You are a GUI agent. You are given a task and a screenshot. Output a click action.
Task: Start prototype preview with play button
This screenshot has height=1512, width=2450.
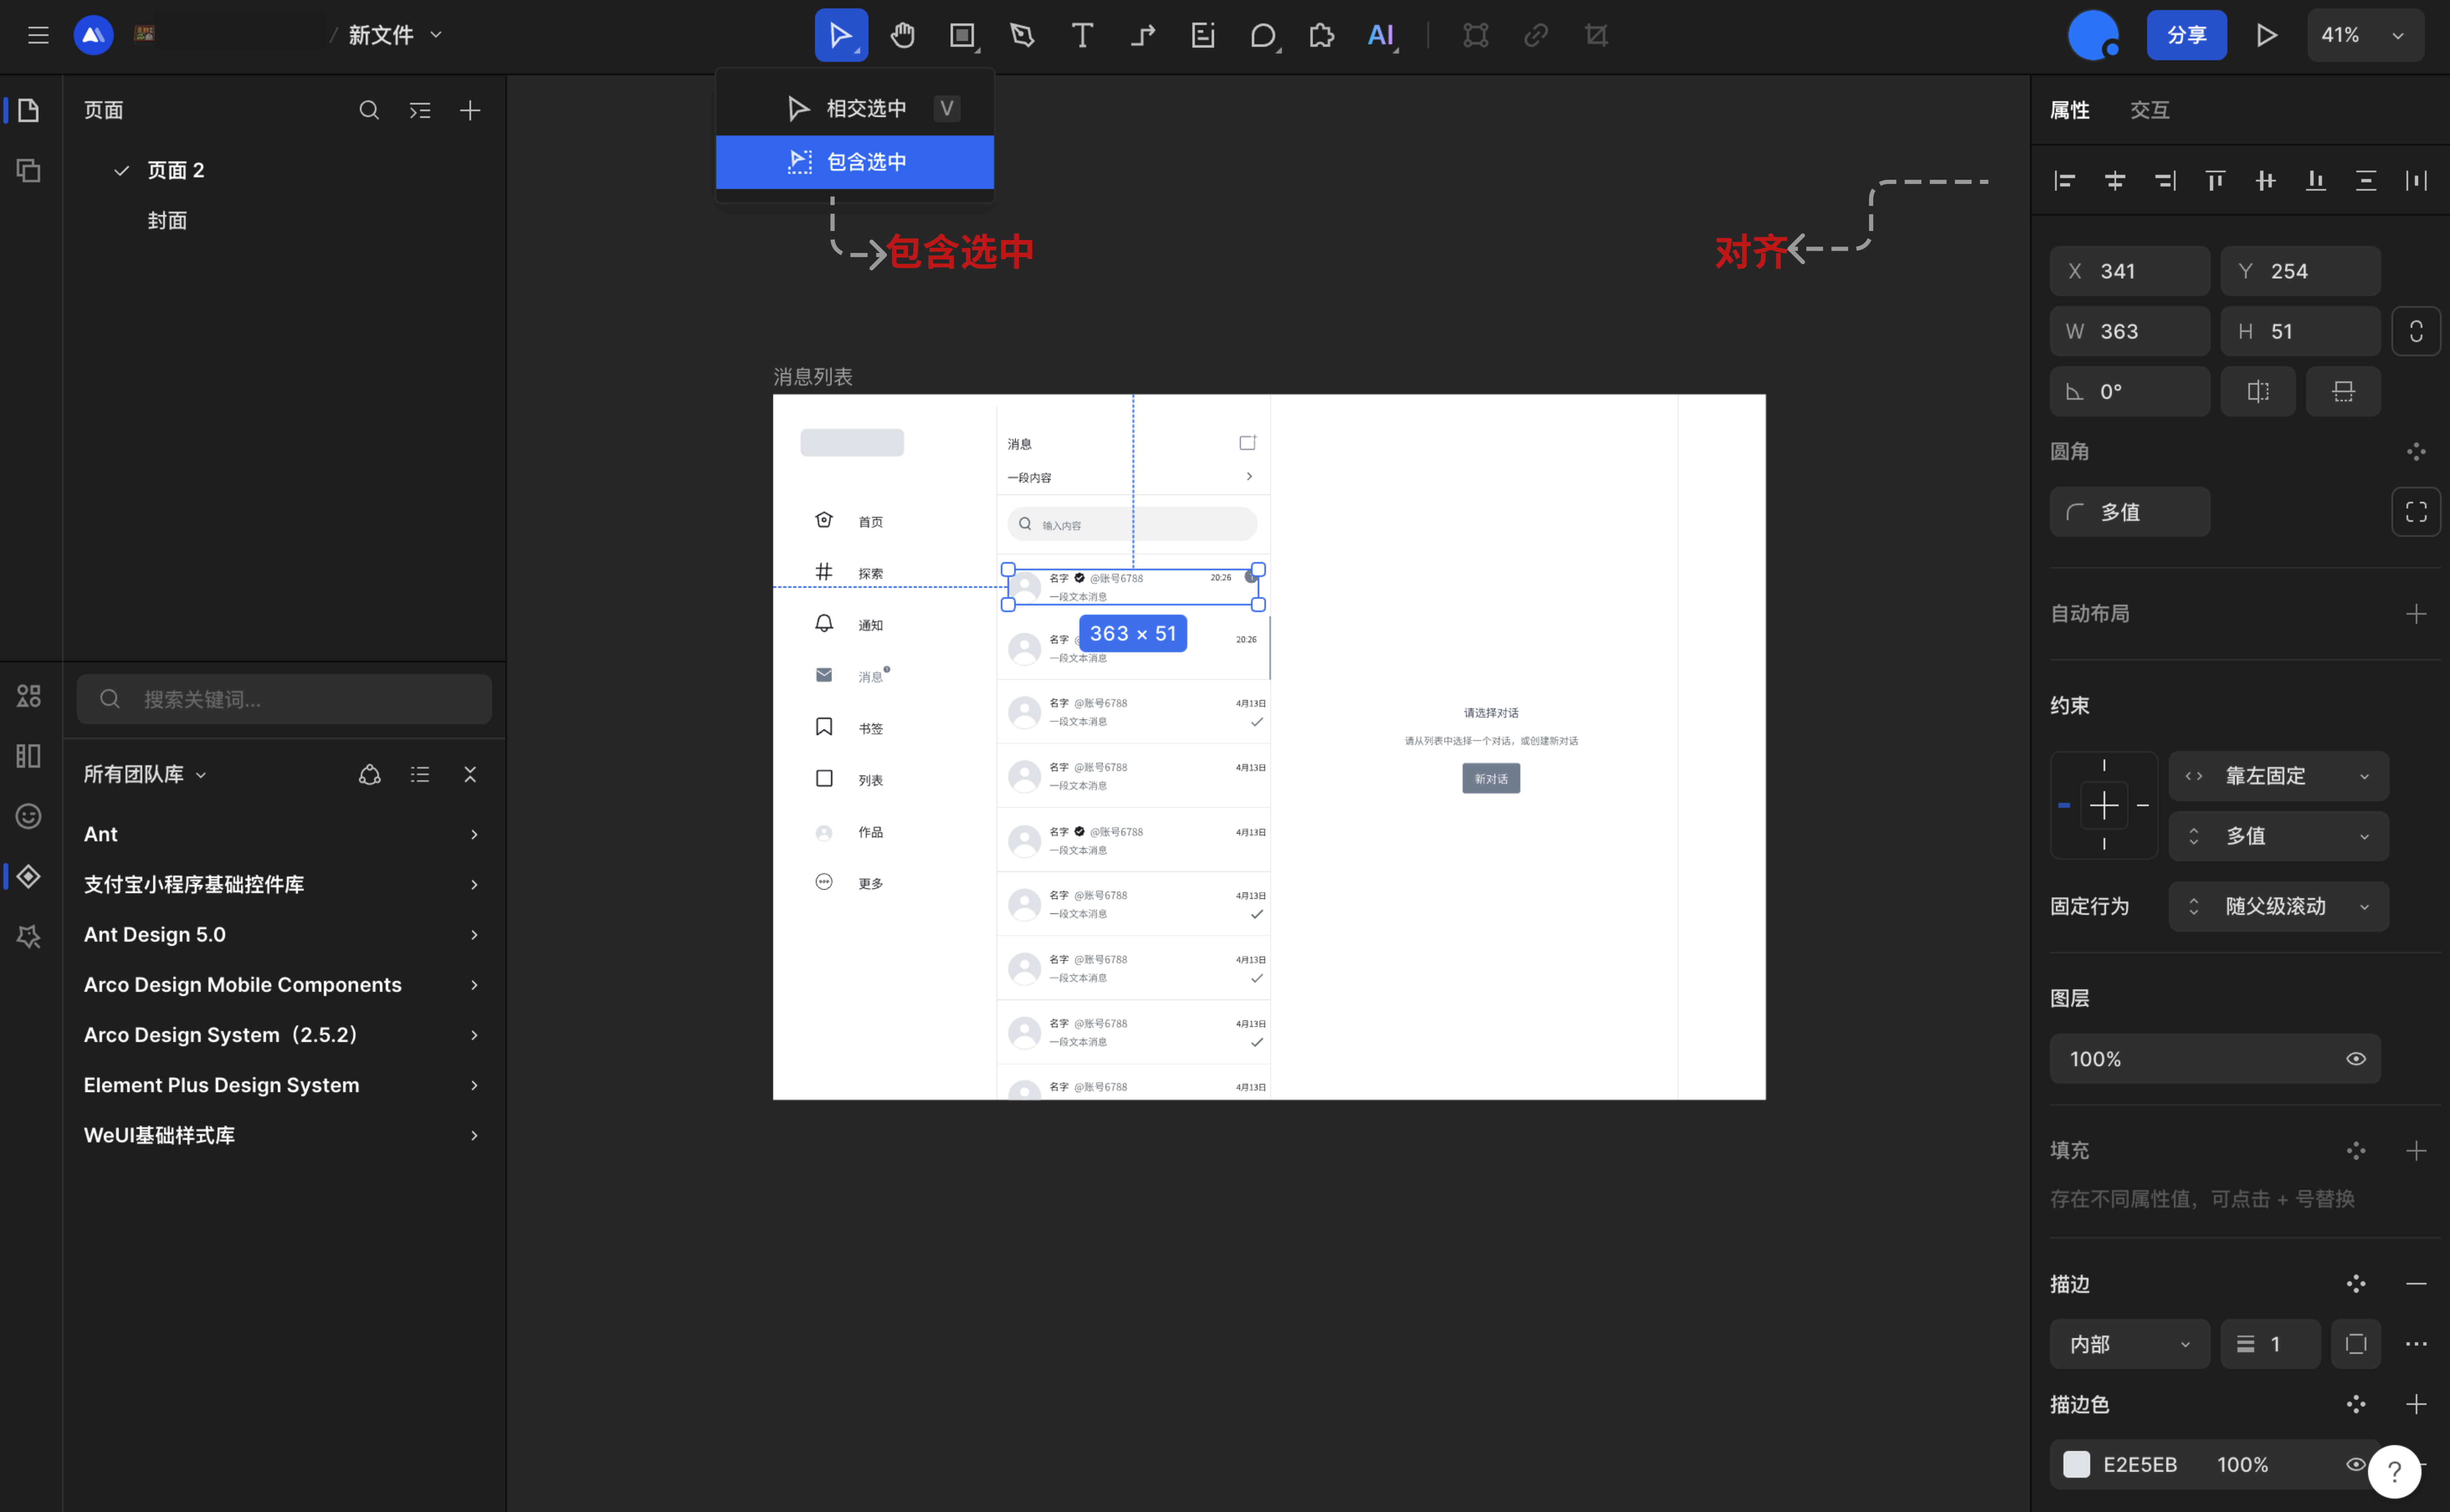(x=2267, y=35)
